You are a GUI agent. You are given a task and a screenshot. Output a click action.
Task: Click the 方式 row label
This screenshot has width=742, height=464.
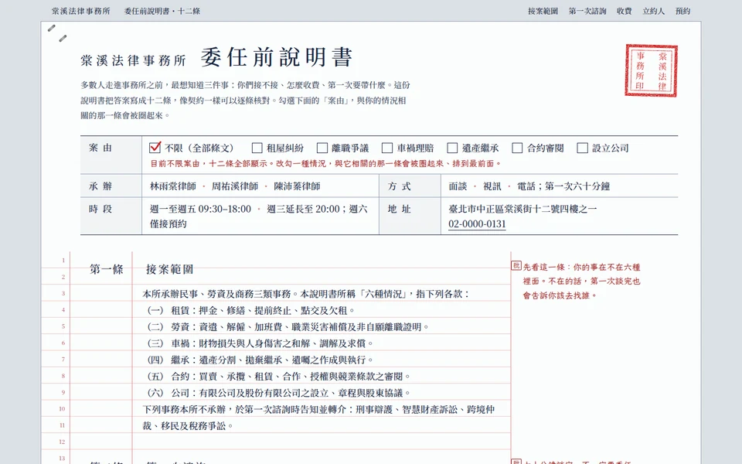pyautogui.click(x=400, y=186)
